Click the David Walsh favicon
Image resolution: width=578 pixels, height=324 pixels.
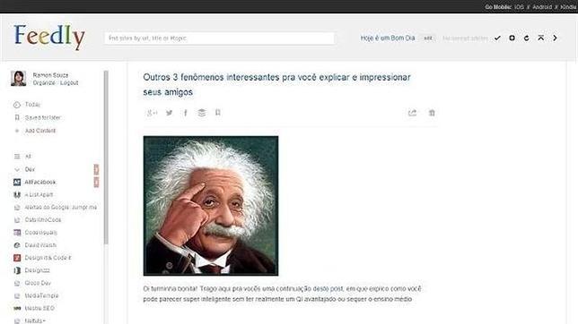pyautogui.click(x=17, y=245)
